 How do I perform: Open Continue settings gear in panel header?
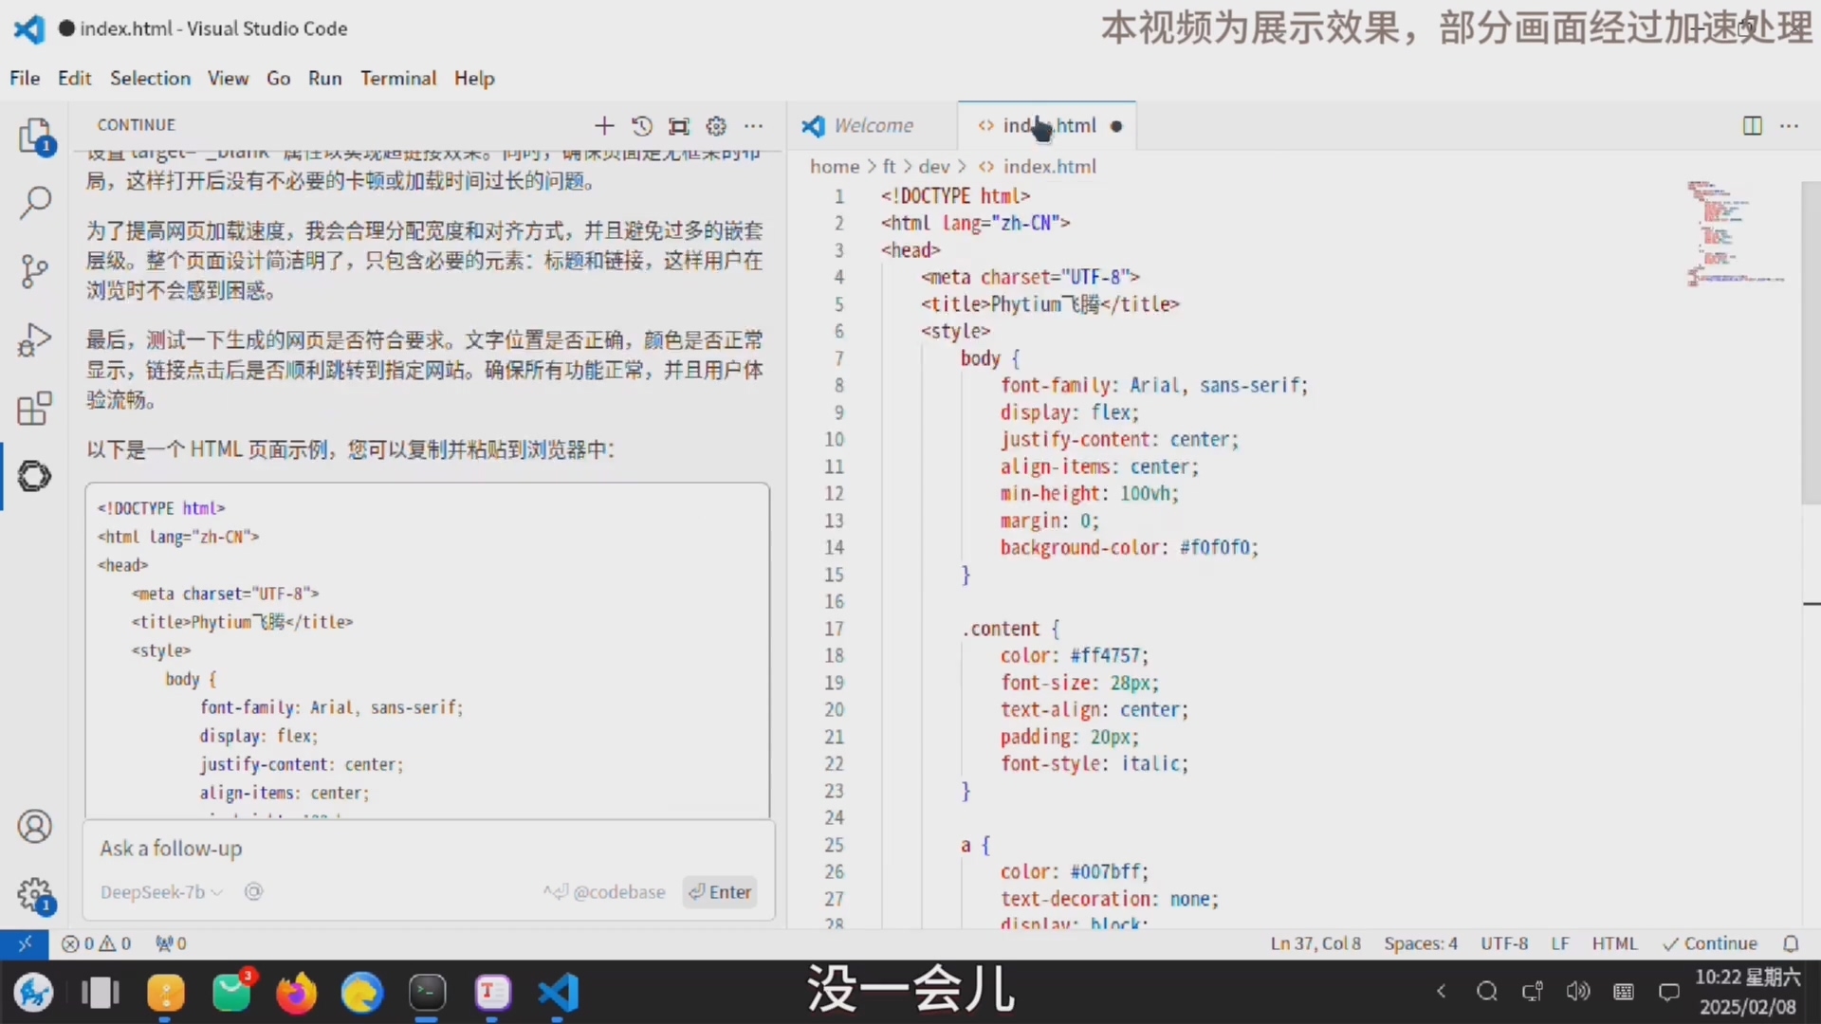point(716,126)
